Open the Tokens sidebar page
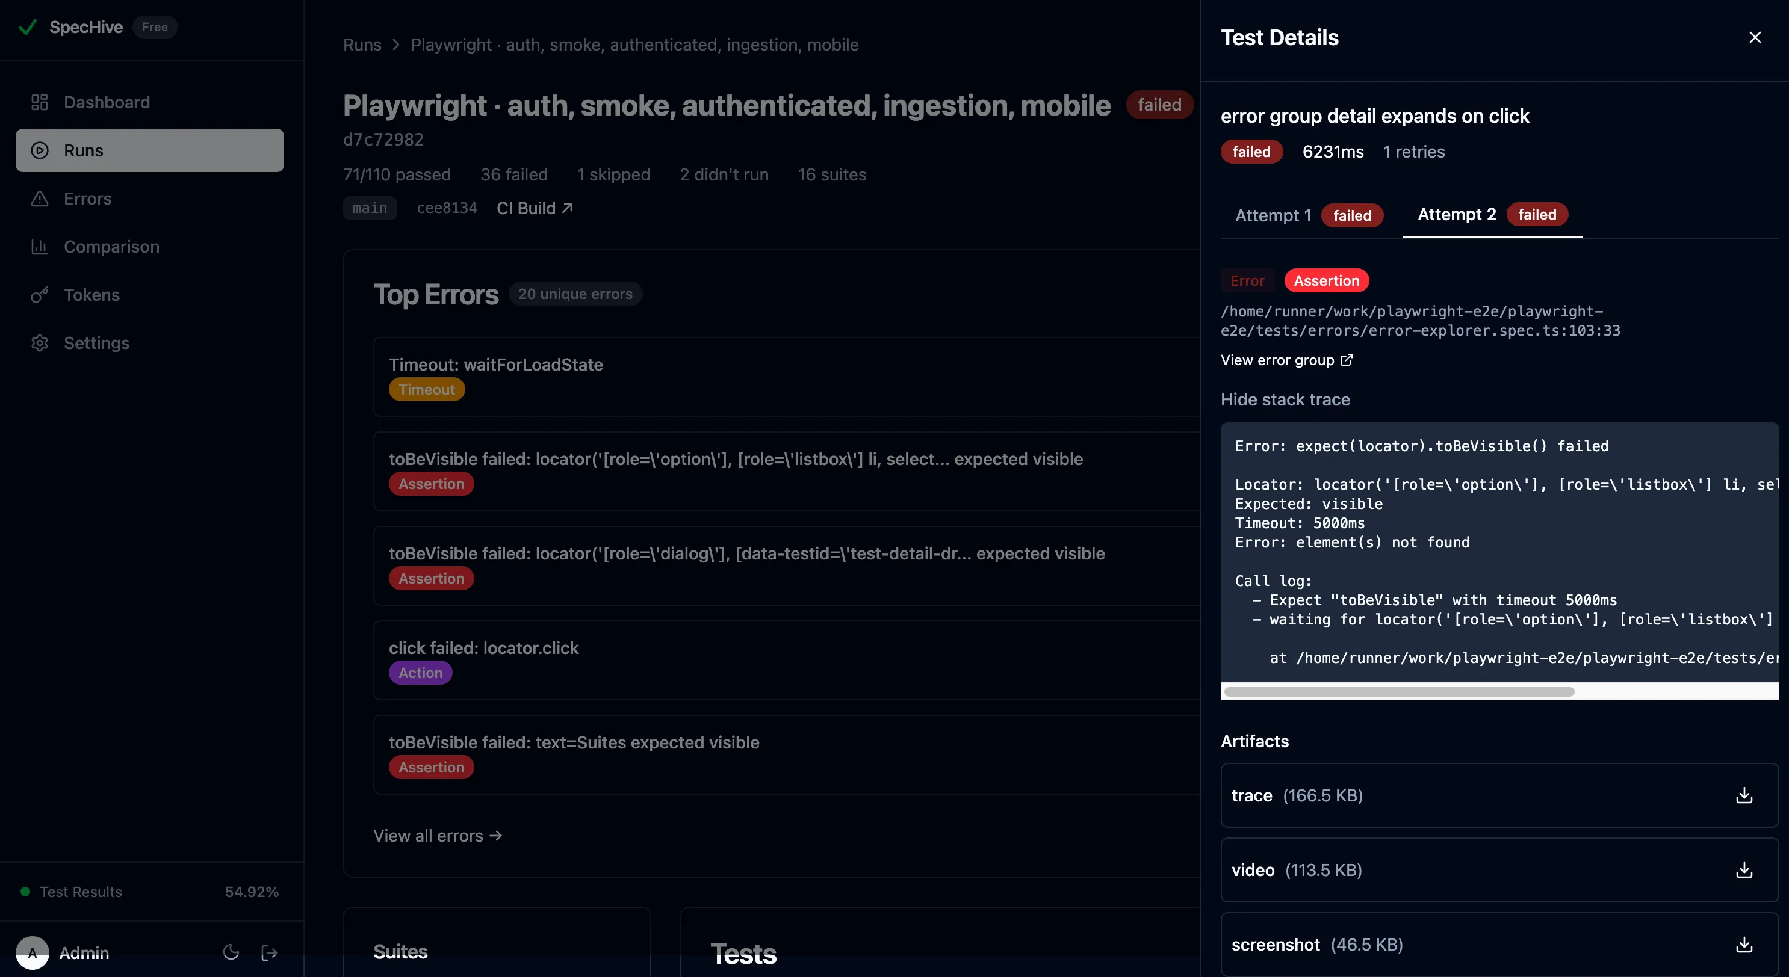Screen dimensions: 1789x977 (x=149, y=294)
